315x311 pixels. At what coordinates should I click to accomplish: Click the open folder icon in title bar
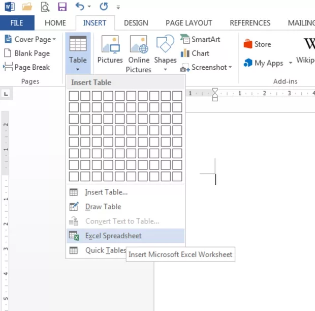27,7
